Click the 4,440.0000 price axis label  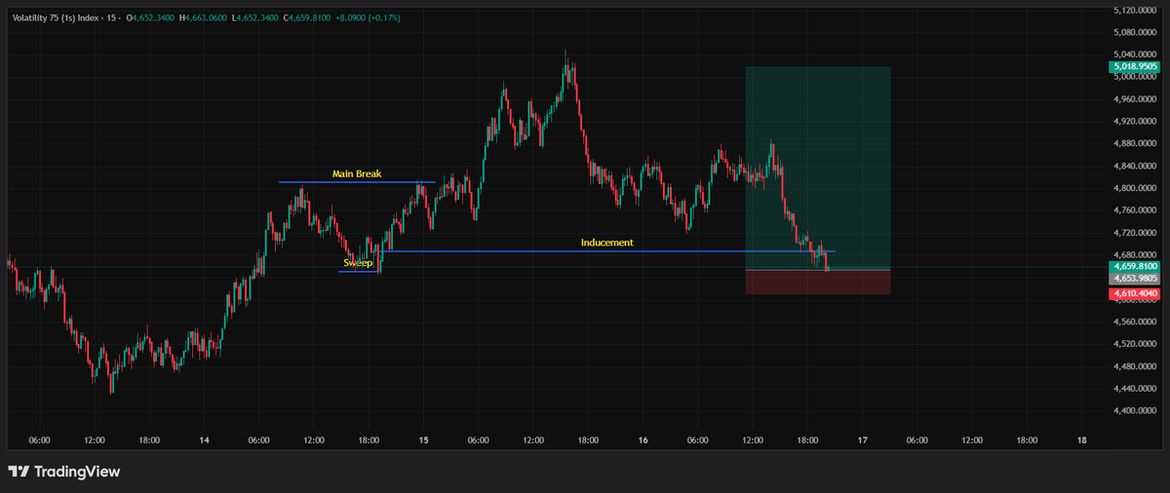1135,389
